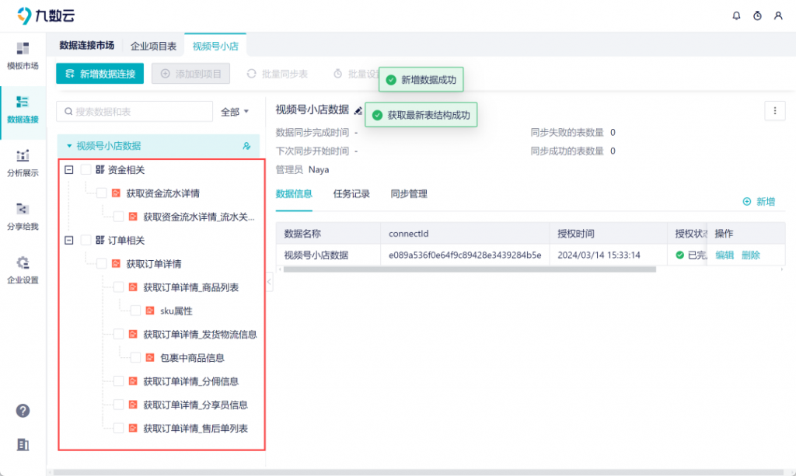Viewport: 796px width, 476px height.
Task: Click the help question mark icon
Action: click(x=23, y=411)
